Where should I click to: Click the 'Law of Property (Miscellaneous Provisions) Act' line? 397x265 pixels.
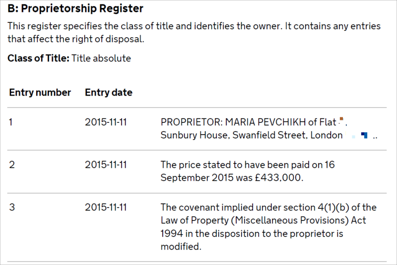(x=263, y=220)
